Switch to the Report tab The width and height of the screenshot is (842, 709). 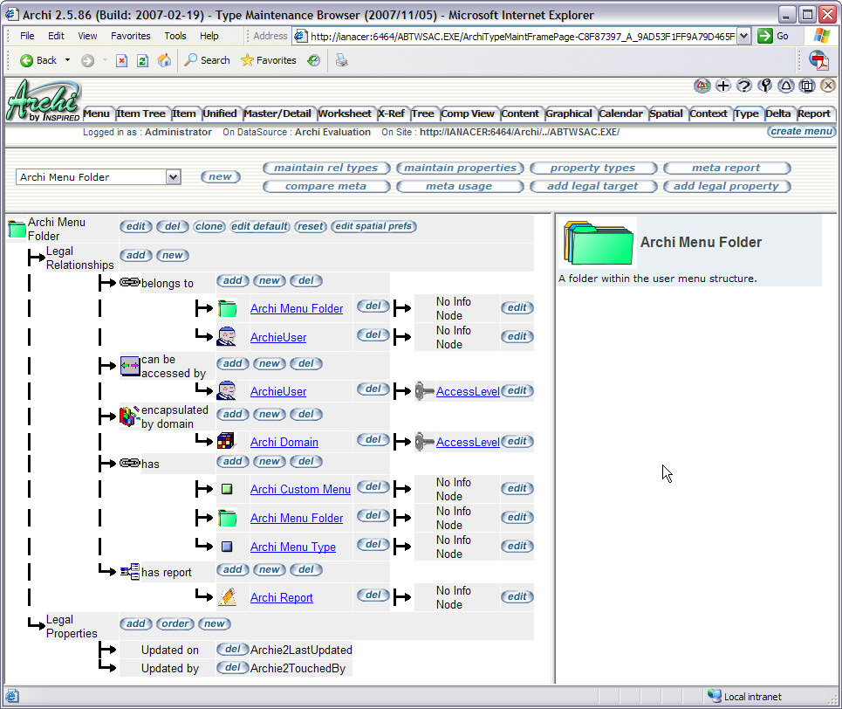click(x=813, y=114)
